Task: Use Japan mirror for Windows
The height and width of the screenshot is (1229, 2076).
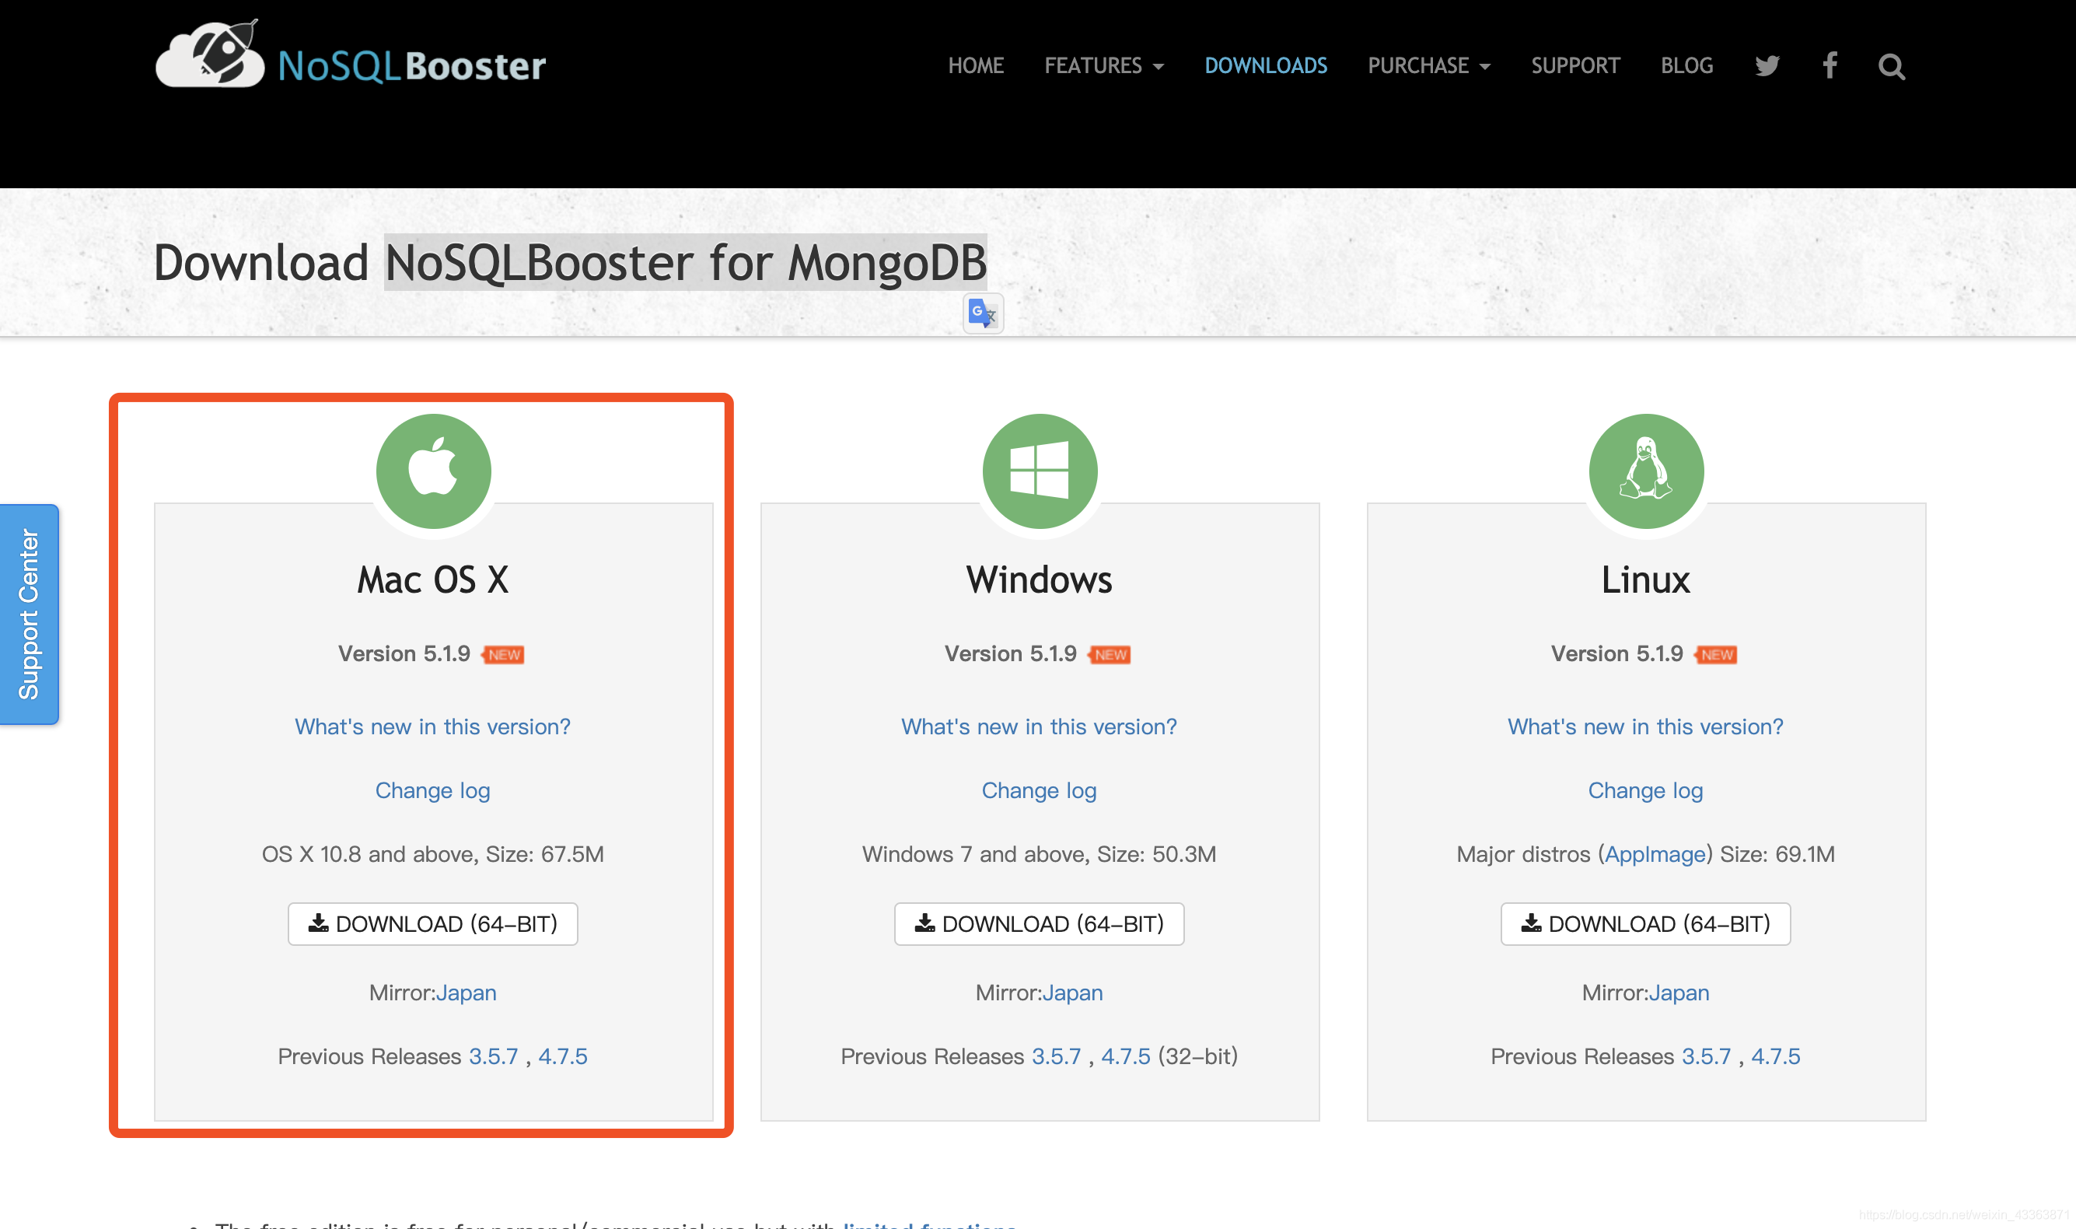Action: (x=1073, y=992)
